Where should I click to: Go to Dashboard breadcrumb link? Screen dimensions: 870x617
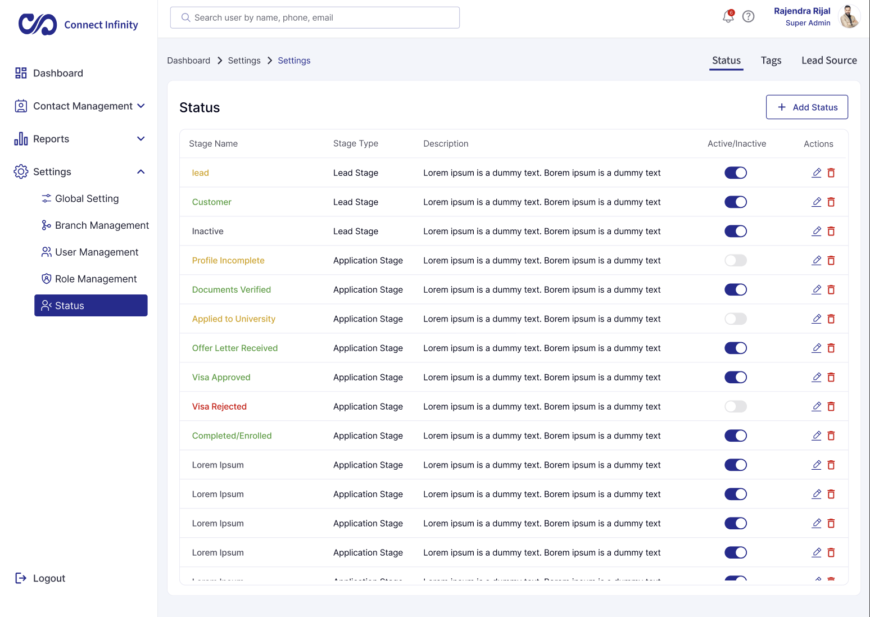pyautogui.click(x=188, y=61)
